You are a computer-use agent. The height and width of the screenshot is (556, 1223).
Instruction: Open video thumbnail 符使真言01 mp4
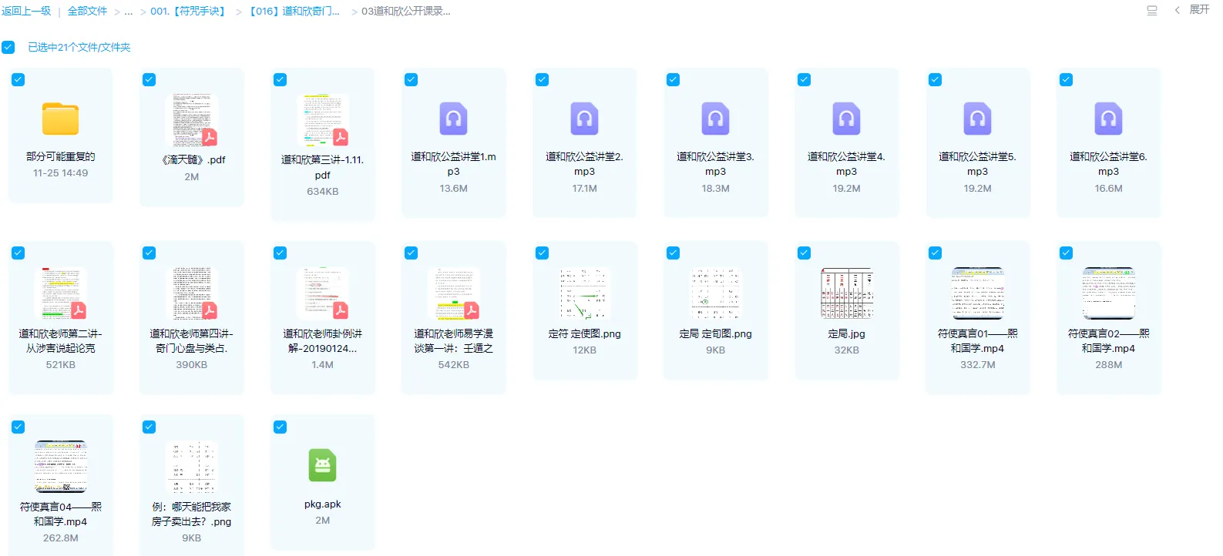[977, 293]
